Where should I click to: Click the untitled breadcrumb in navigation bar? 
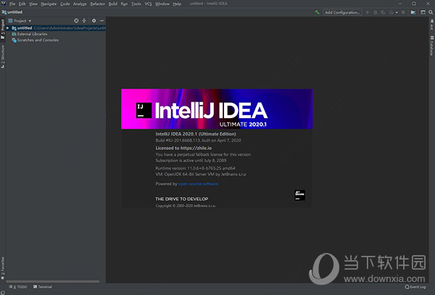click(12, 12)
